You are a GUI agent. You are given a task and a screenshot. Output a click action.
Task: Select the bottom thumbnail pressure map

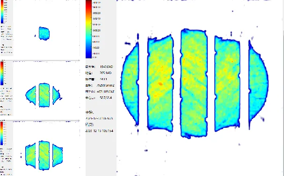46,148
